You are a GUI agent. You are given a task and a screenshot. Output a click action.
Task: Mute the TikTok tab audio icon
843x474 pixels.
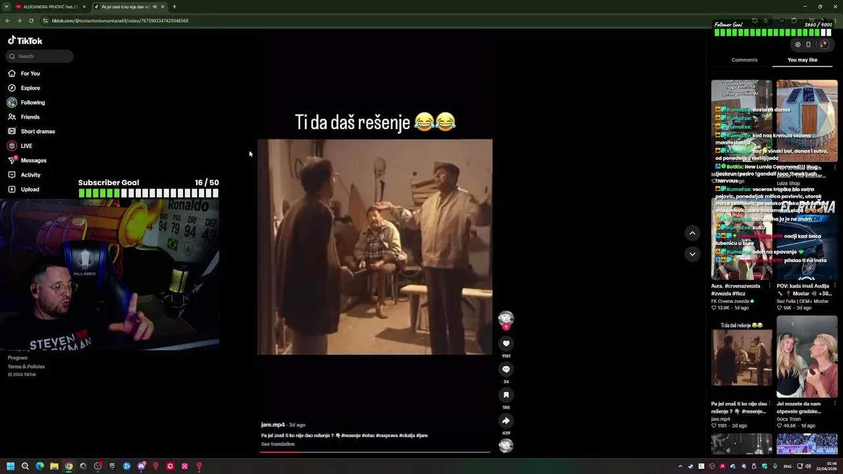pyautogui.click(x=155, y=7)
